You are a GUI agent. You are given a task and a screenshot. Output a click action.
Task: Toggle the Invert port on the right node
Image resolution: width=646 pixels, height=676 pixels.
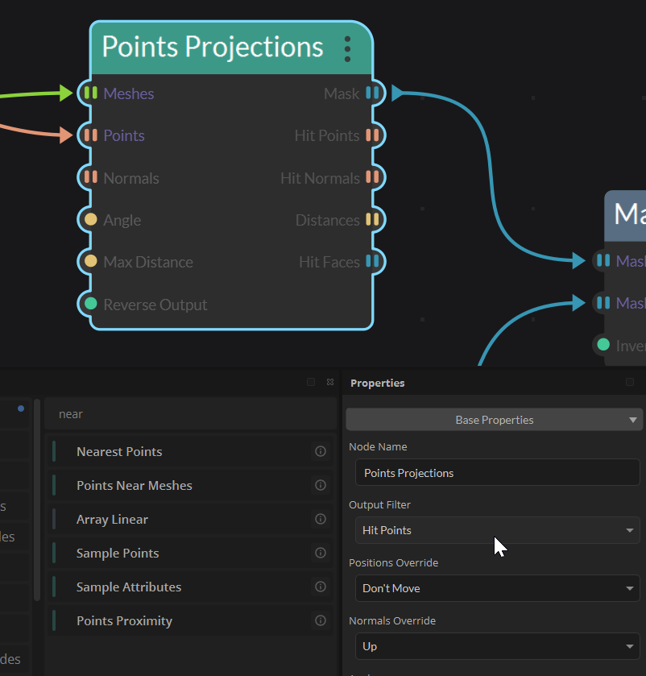pyautogui.click(x=603, y=345)
